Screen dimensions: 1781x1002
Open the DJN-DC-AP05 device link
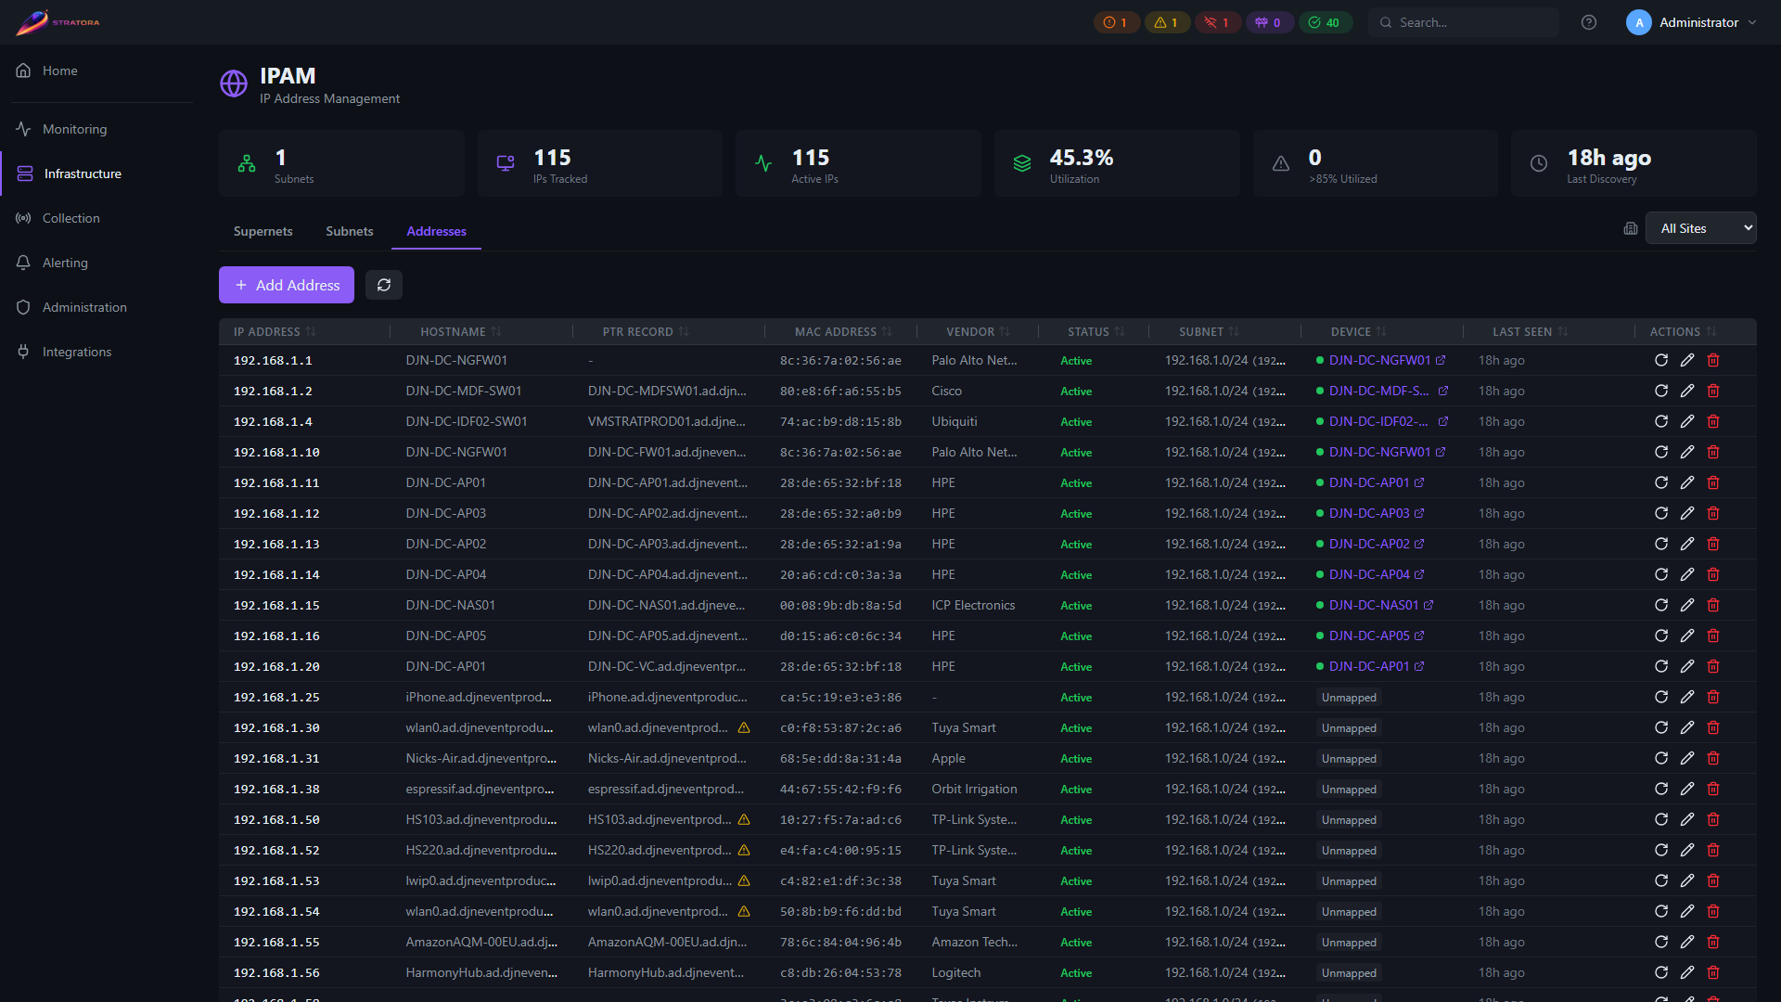pos(1369,636)
